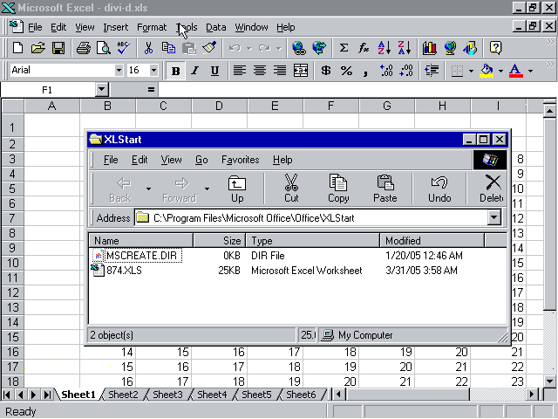This screenshot has width=558, height=419.
Task: Open Print Preview icon
Action: [x=104, y=48]
